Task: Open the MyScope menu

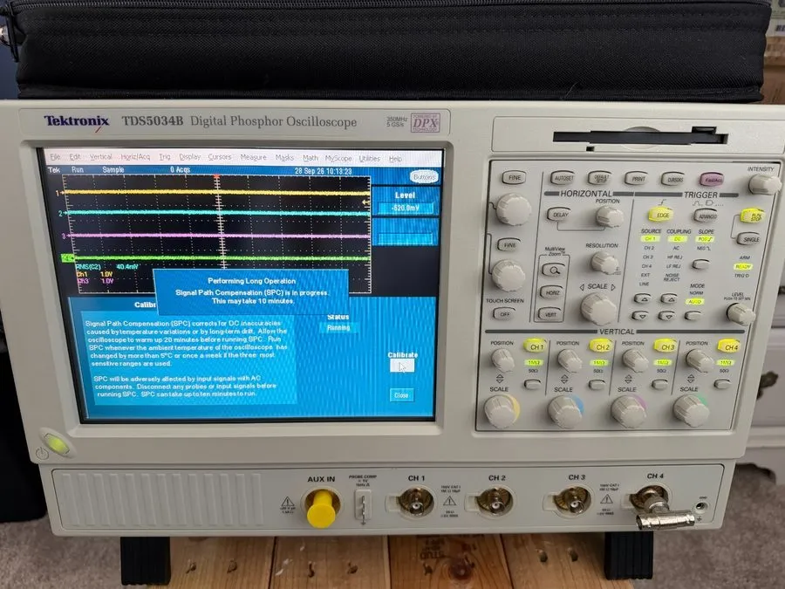Action: (338, 158)
